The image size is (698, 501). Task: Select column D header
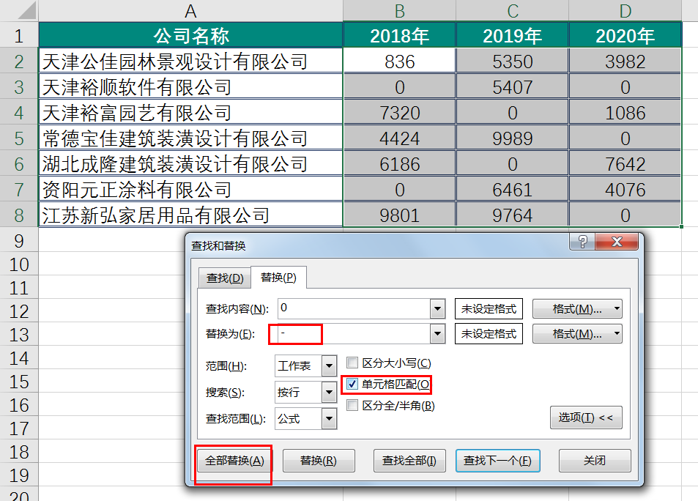tap(625, 11)
